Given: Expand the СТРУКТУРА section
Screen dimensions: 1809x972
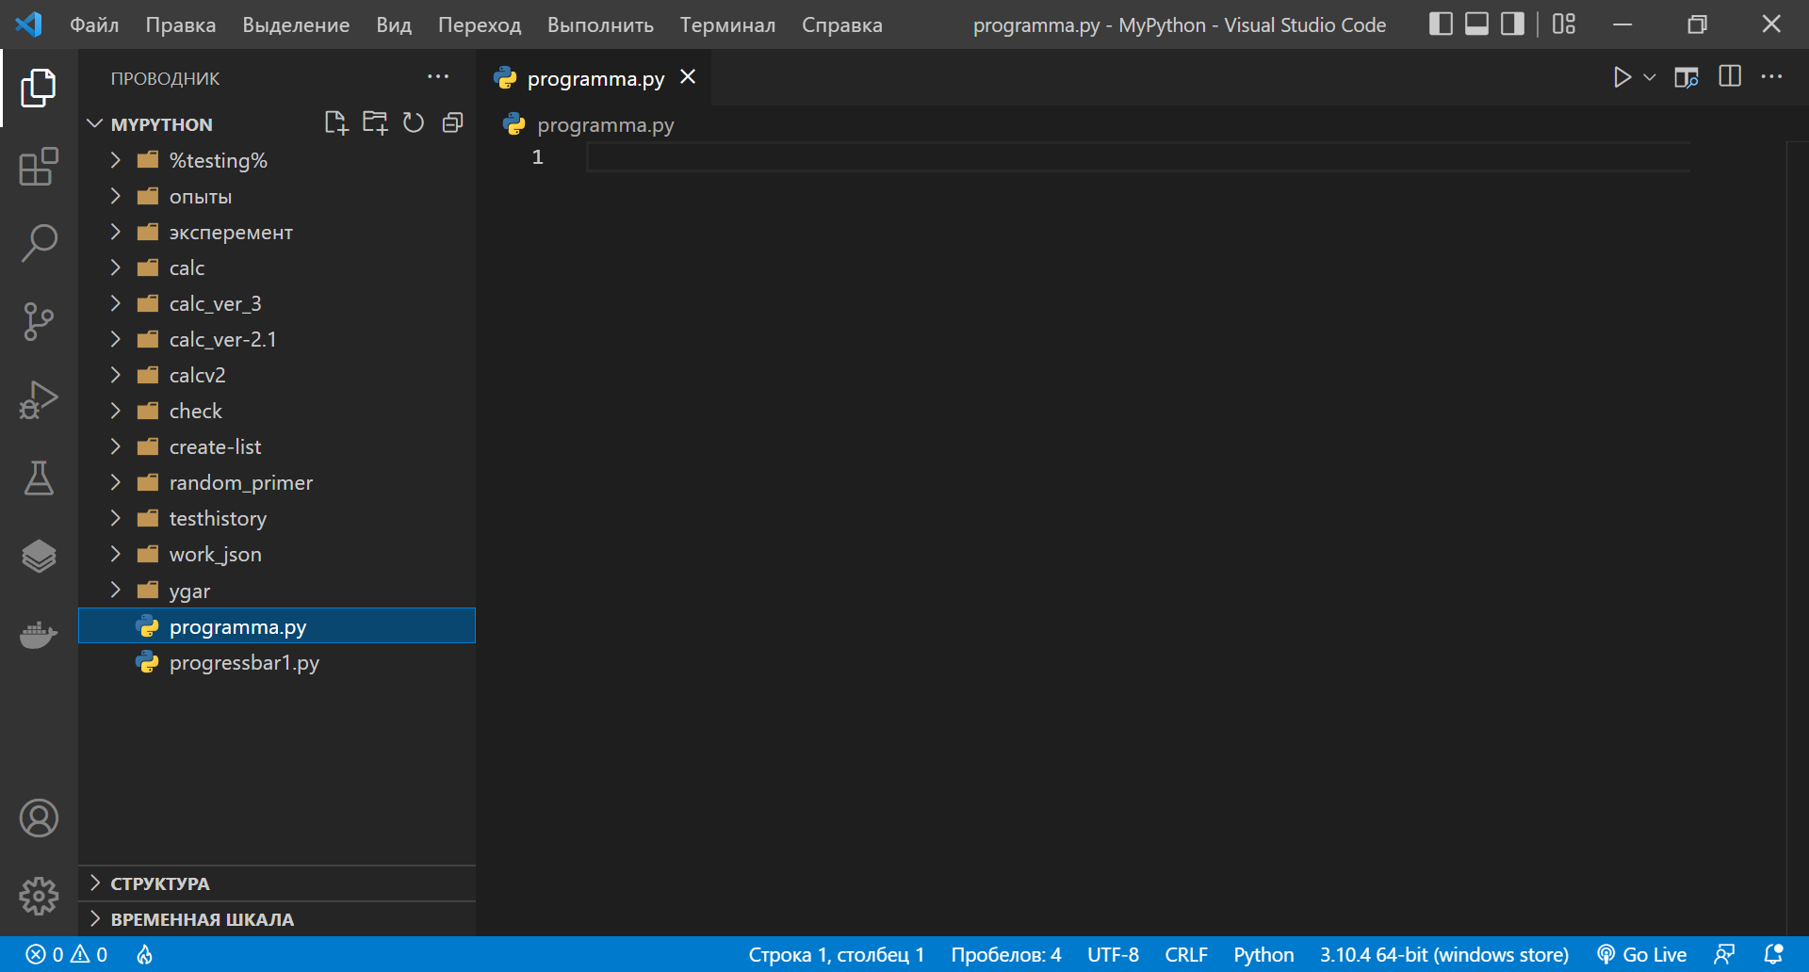Looking at the screenshot, I should 160,883.
